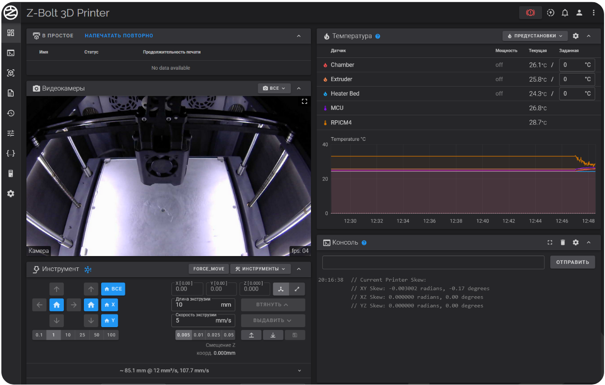Trigger the red emergency stop button
Image resolution: width=605 pixels, height=385 pixels.
click(x=530, y=13)
